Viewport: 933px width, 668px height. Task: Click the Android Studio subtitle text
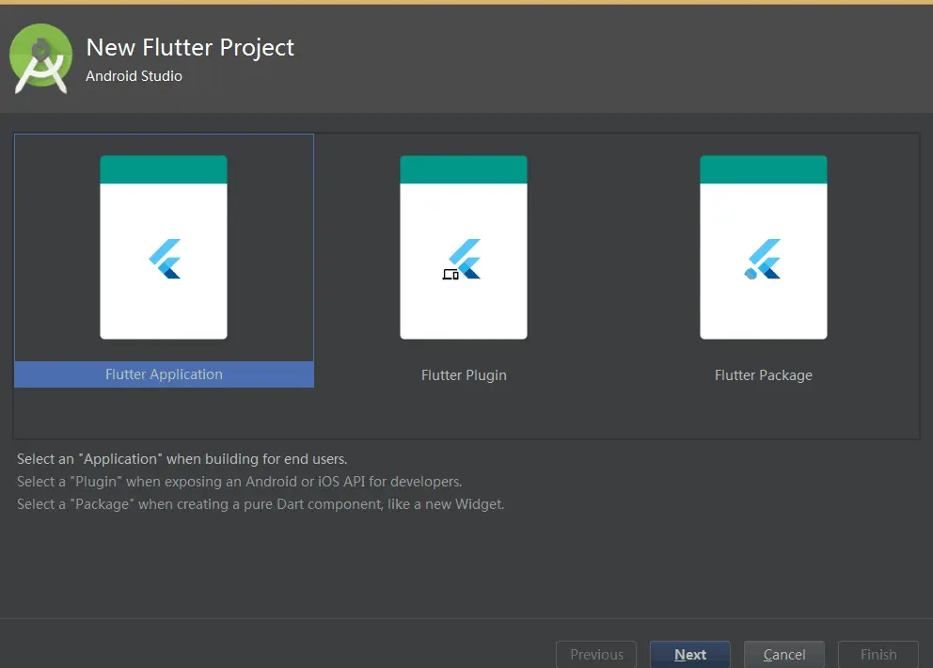click(x=134, y=76)
